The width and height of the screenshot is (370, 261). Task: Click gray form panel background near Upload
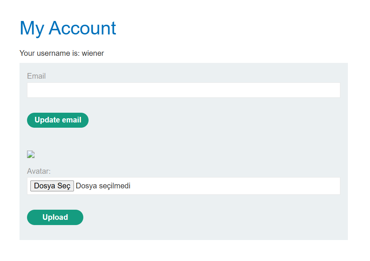(189, 218)
